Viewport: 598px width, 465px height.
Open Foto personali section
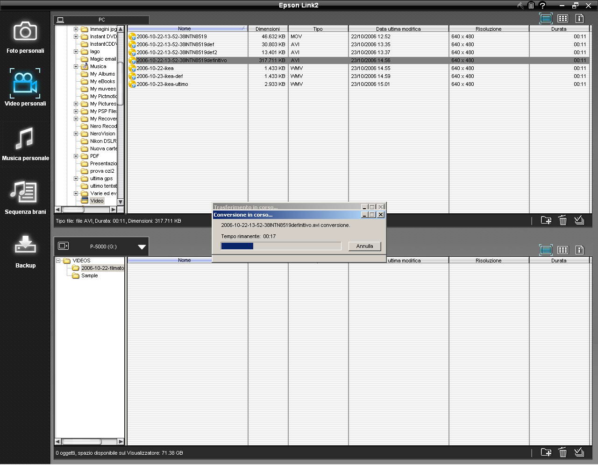25,37
